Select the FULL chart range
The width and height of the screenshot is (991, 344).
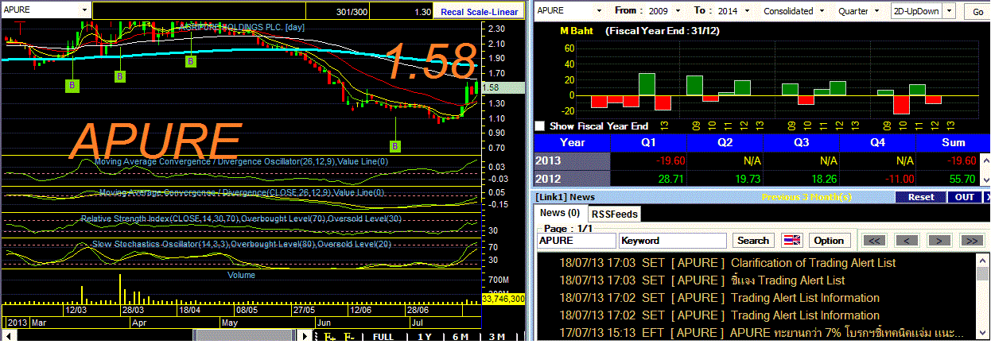pos(383,337)
